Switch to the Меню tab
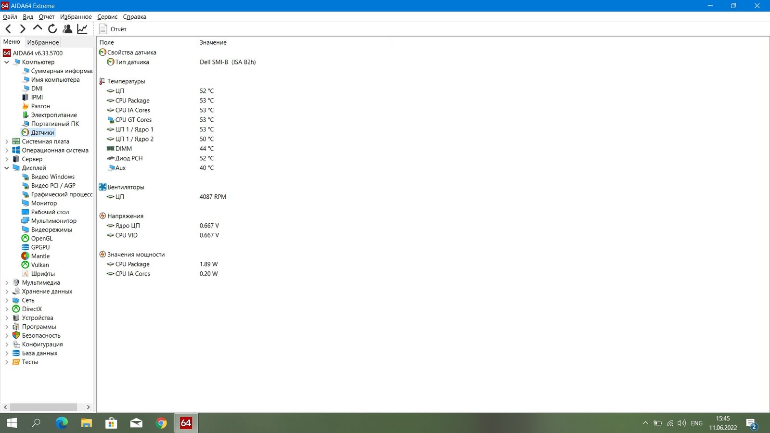 pyautogui.click(x=12, y=42)
